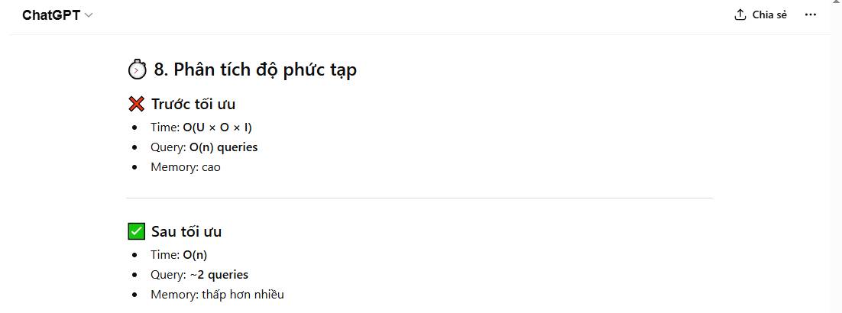
Task: Click the bullet before "Time: O(U × O × I)"
Action: click(x=135, y=127)
